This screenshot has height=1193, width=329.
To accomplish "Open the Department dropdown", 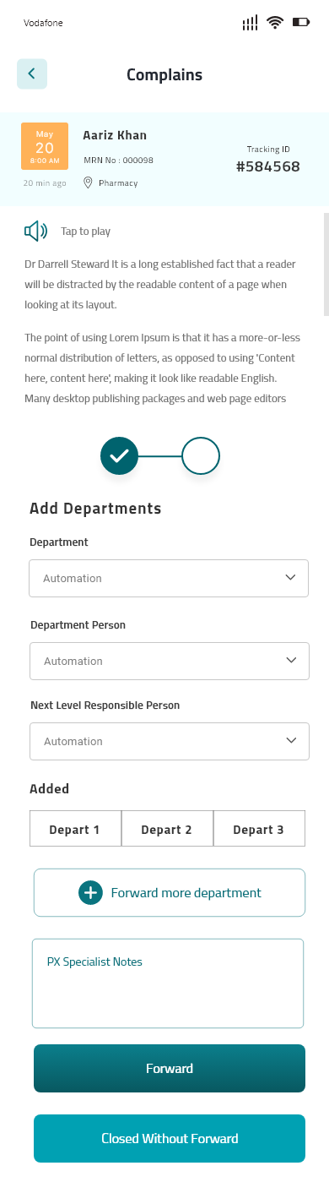I will [x=169, y=578].
